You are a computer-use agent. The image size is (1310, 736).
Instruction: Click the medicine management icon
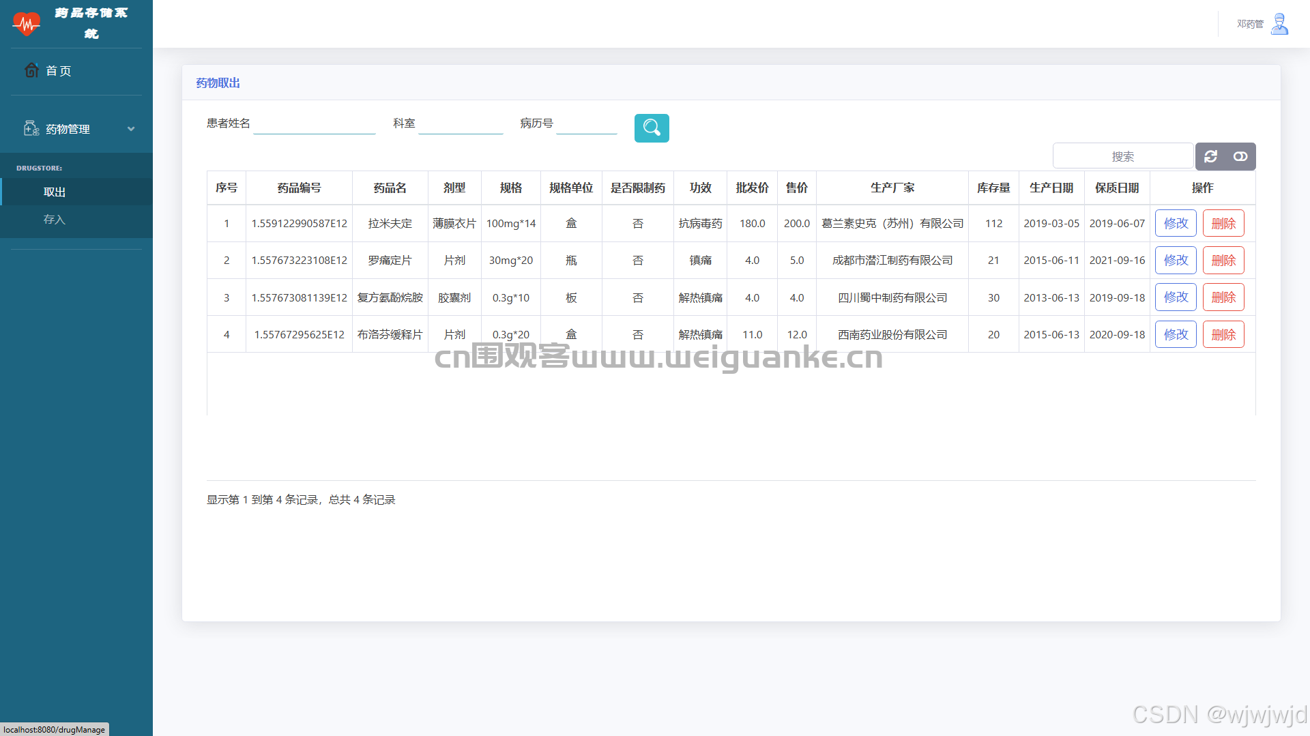[31, 128]
